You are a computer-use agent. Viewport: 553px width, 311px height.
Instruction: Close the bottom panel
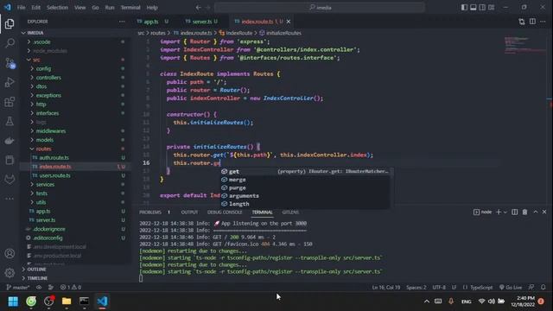pyautogui.click(x=544, y=212)
